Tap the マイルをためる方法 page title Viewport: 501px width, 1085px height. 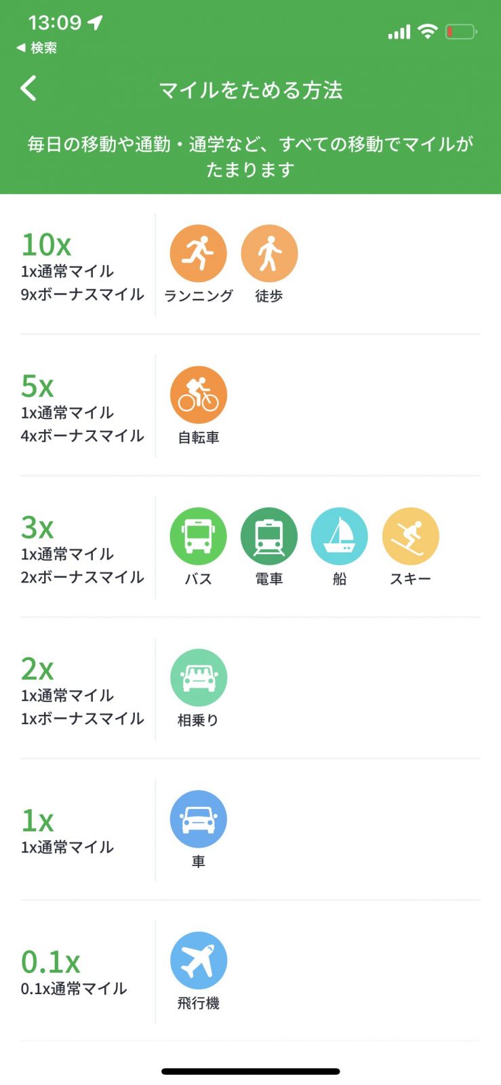pos(251,90)
